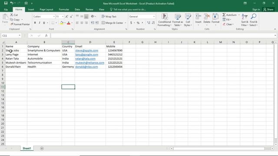Toggle Wrap Text
The width and height of the screenshot is (278, 156).
109,16
